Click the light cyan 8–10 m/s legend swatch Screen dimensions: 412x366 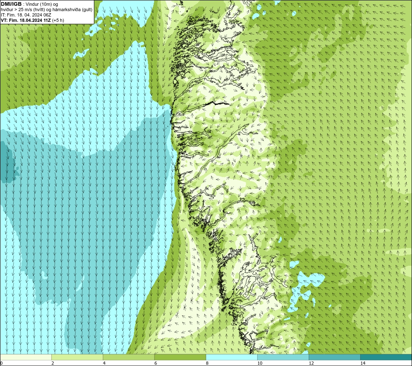[x=232, y=357]
